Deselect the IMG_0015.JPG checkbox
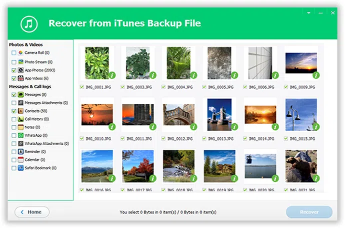The width and height of the screenshot is (345, 228). [x=286, y=139]
